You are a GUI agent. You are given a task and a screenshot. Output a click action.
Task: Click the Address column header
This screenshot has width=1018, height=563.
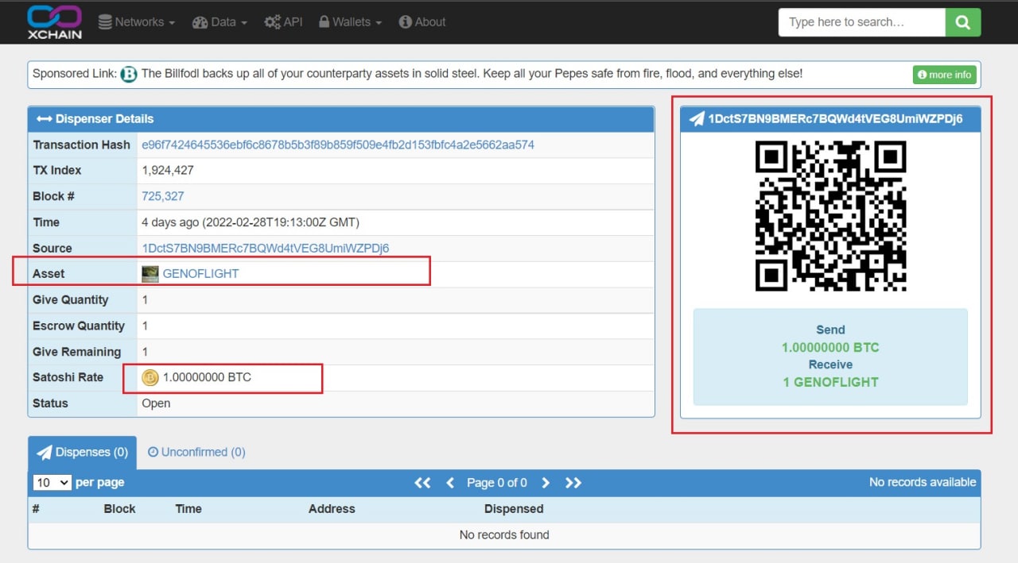(x=332, y=509)
